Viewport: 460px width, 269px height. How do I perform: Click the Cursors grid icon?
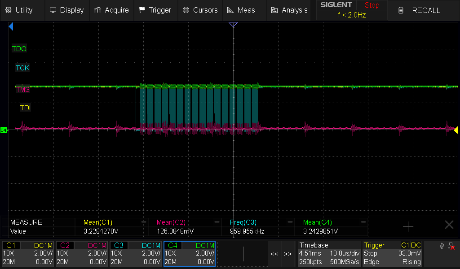coord(186,10)
